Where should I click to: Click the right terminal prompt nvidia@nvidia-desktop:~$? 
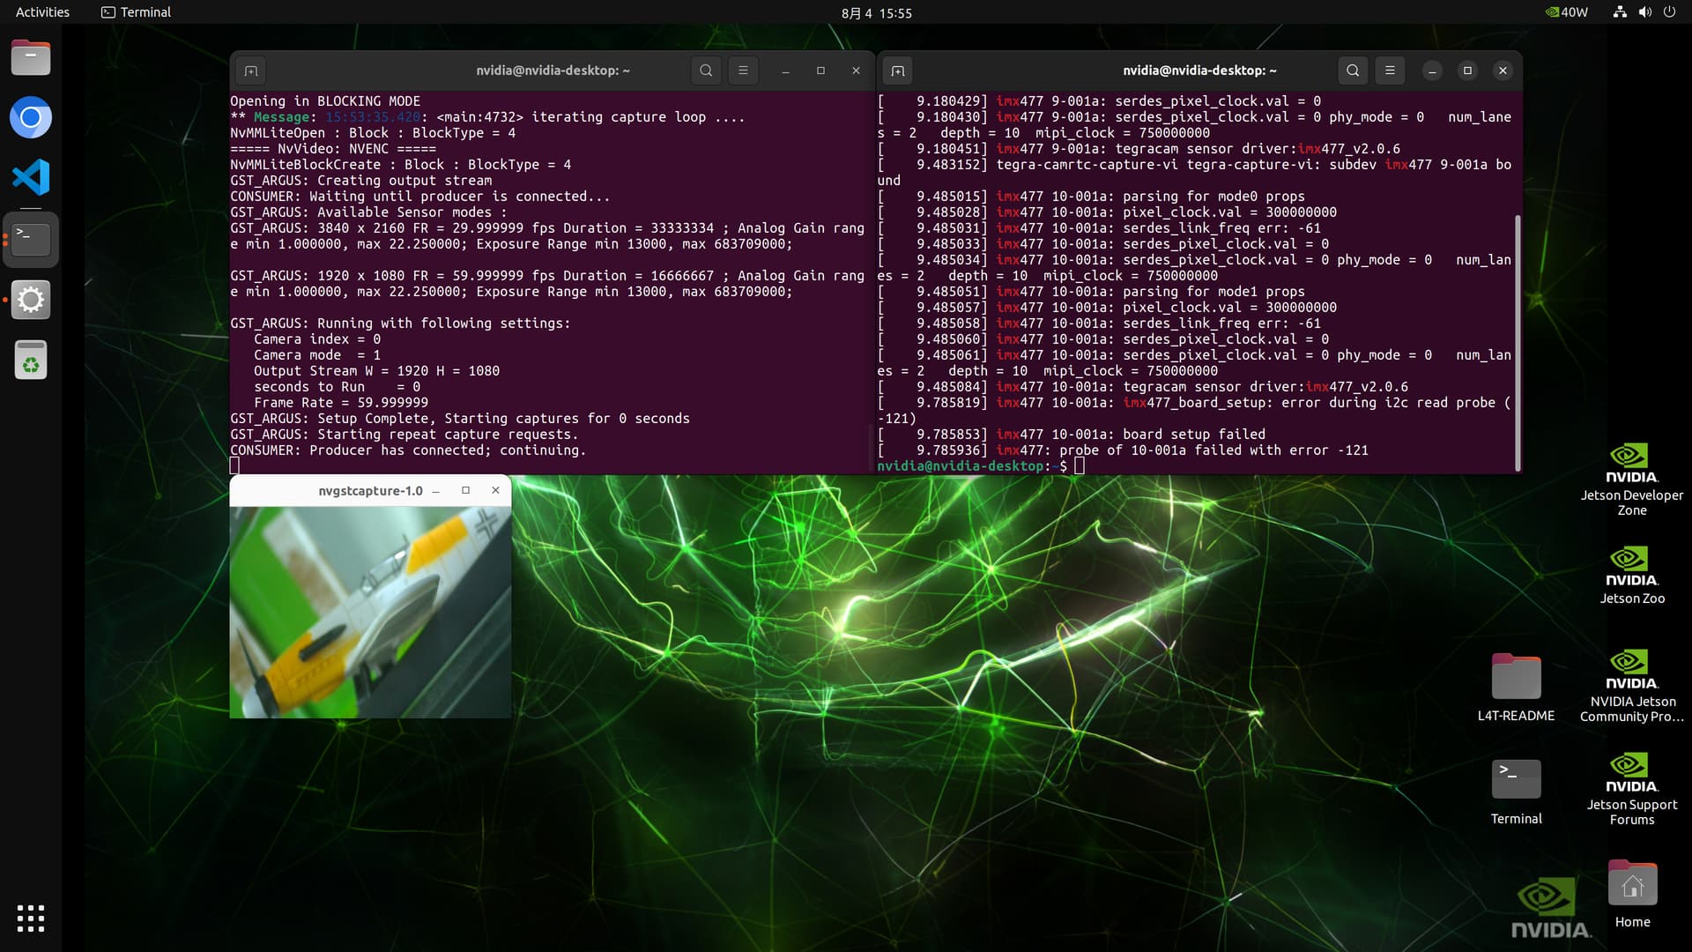point(972,465)
